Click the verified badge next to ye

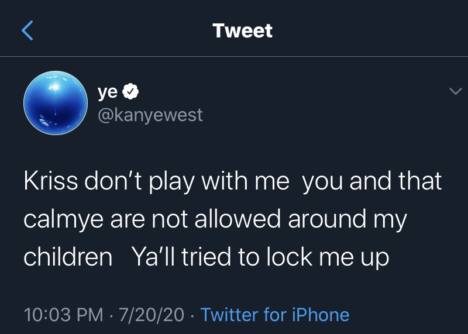[130, 91]
